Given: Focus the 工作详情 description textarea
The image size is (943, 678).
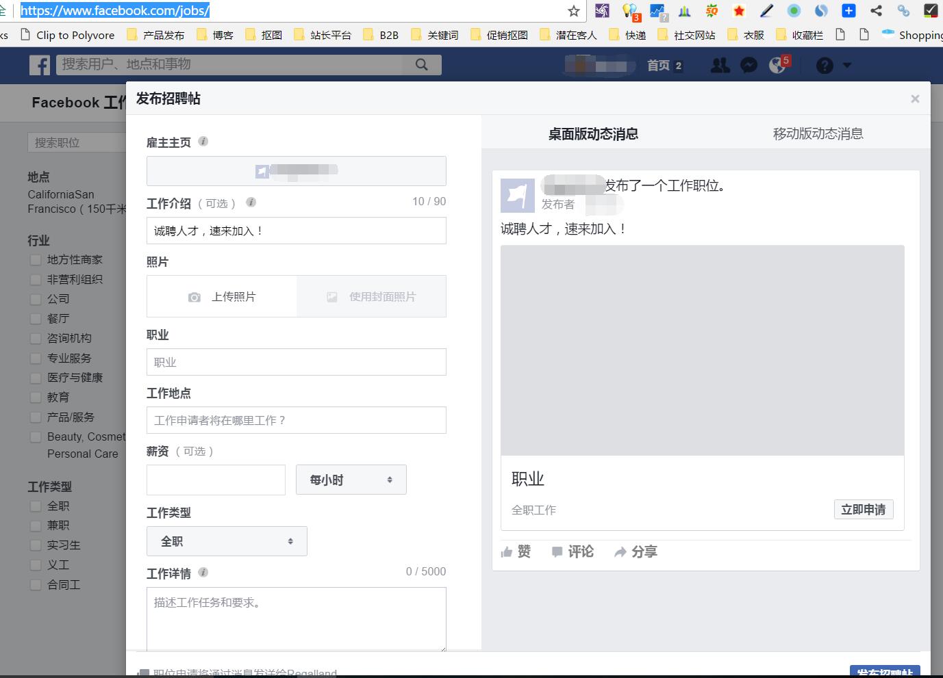Looking at the screenshot, I should [297, 619].
